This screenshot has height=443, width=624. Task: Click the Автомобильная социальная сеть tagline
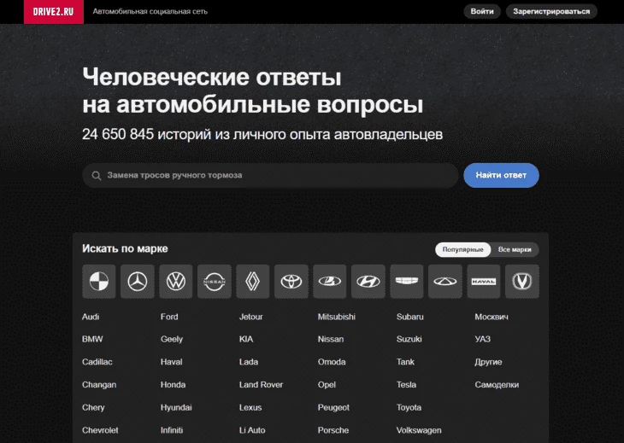pyautogui.click(x=150, y=11)
